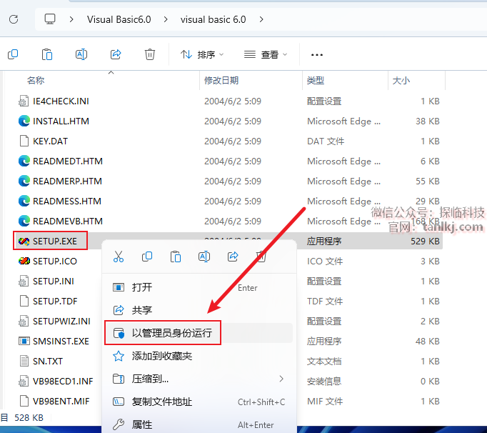Go to Visual Basic6.0 breadcrumb folder

[x=119, y=19]
